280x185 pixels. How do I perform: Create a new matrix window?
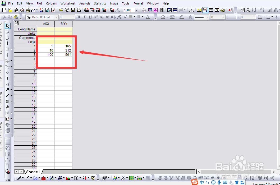[x=27, y=10]
